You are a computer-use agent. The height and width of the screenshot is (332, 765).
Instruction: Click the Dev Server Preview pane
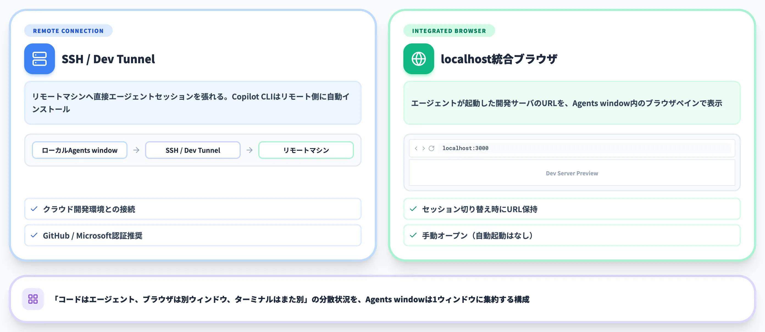(572, 173)
